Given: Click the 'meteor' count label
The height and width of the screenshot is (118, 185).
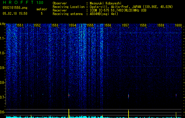Looking at the screenshot, I should tap(42, 9).
